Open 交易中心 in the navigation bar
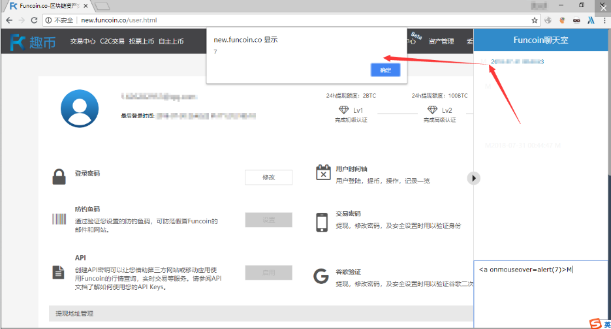The width and height of the screenshot is (611, 329). pyautogui.click(x=83, y=41)
